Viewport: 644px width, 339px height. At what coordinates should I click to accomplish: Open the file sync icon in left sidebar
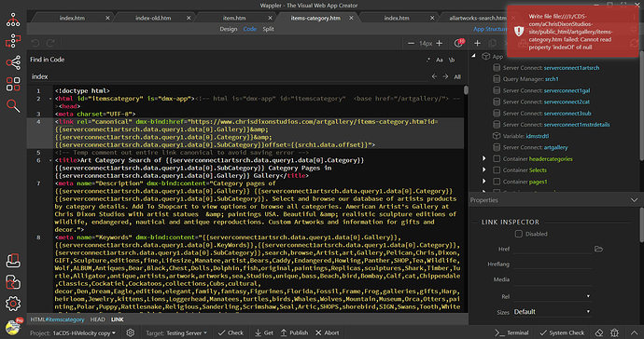pos(13,282)
